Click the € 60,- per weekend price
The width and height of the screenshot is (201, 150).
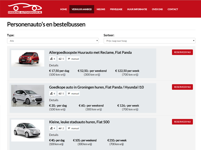pos(91,106)
